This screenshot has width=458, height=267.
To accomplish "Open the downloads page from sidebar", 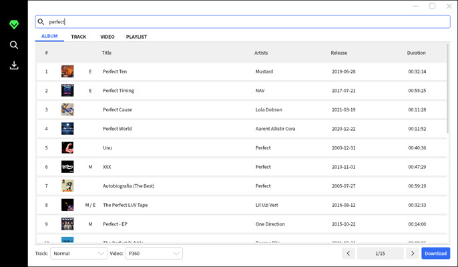I will pyautogui.click(x=14, y=65).
